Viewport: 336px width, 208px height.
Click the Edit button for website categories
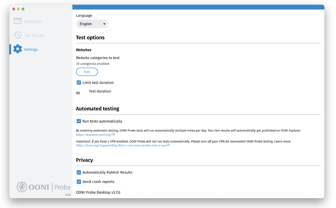tap(87, 72)
